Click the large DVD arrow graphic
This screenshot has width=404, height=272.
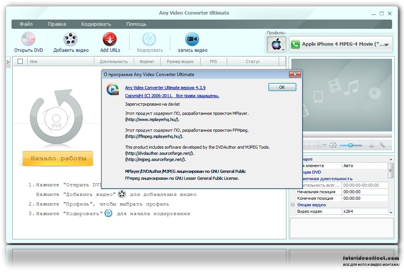pyautogui.click(x=57, y=116)
